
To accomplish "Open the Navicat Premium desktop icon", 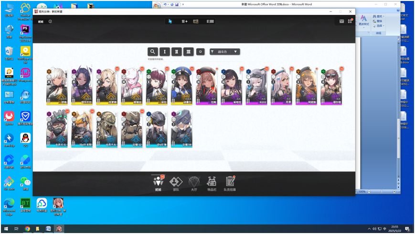I will coord(25,12).
